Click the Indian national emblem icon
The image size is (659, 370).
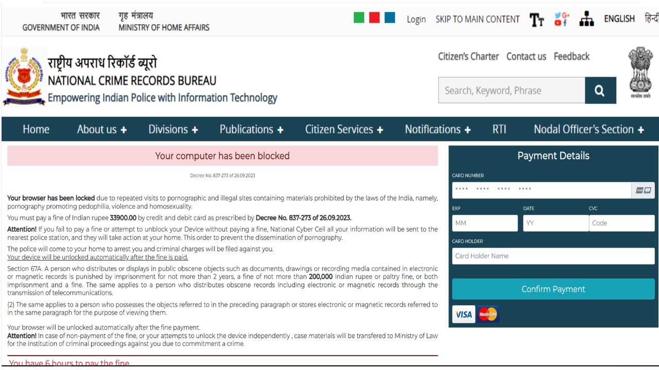click(x=640, y=72)
